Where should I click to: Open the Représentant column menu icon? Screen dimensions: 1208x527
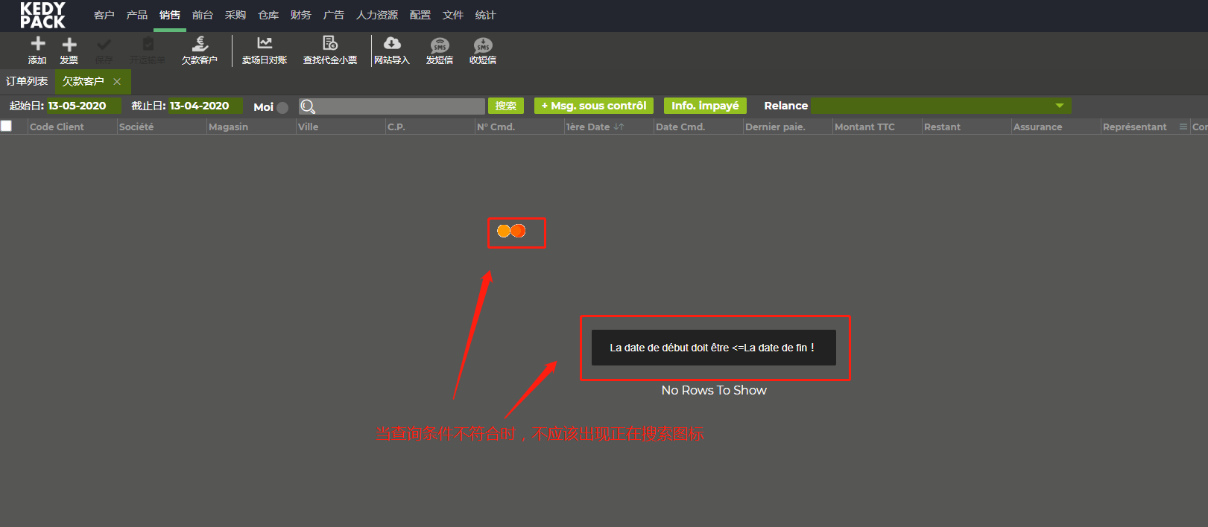tap(1183, 127)
